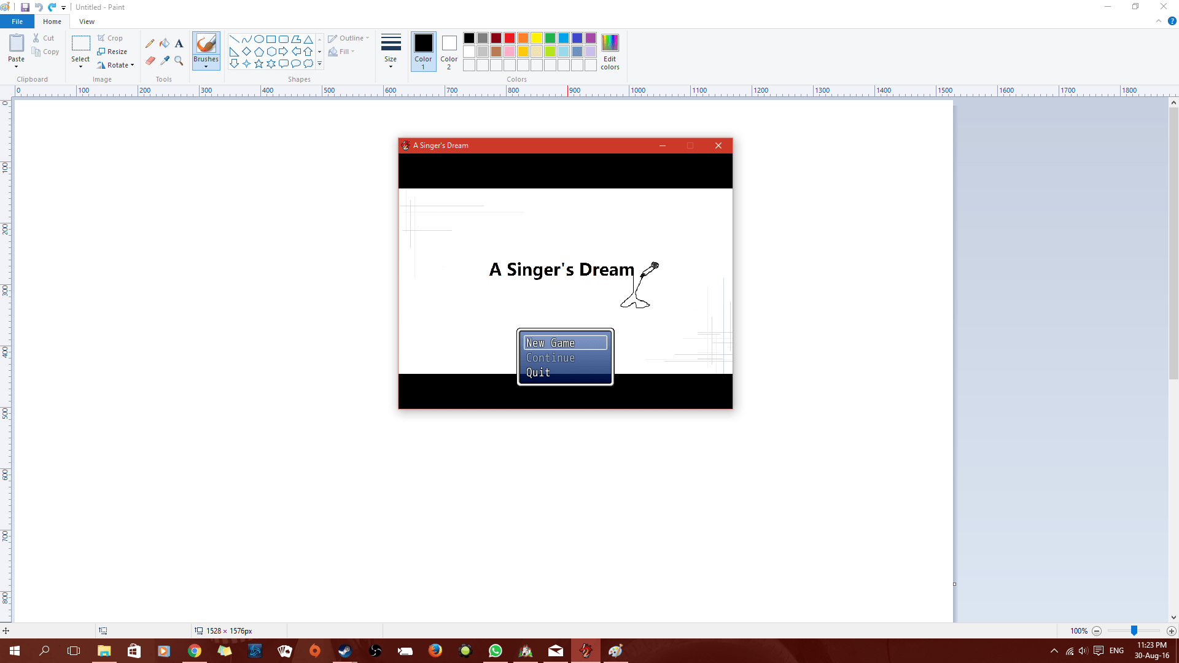Screen dimensions: 1179x663
Task: Launch Chrome from the taskbar
Action: click(x=194, y=650)
